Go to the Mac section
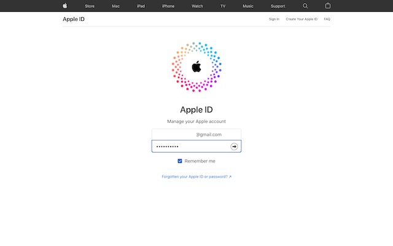Image resolution: width=393 pixels, height=246 pixels. (115, 6)
